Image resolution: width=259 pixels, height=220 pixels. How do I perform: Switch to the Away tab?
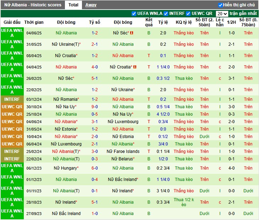click(91, 5)
